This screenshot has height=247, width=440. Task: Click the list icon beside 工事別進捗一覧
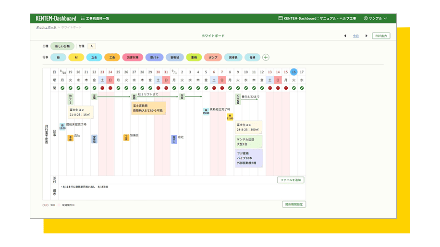(83, 19)
